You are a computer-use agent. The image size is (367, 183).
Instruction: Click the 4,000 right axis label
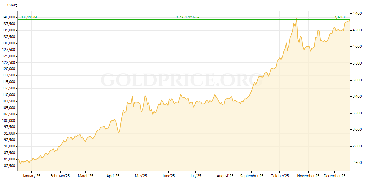pos(356,47)
